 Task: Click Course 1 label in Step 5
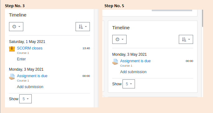point(126,66)
